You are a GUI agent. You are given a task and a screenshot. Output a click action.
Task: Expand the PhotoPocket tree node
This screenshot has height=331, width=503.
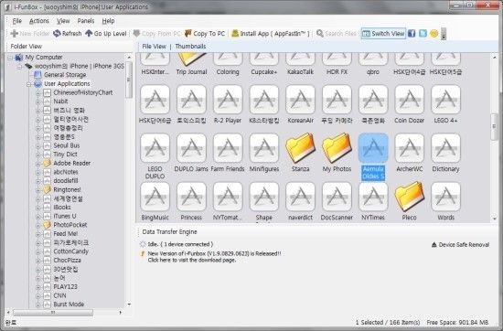click(37, 225)
